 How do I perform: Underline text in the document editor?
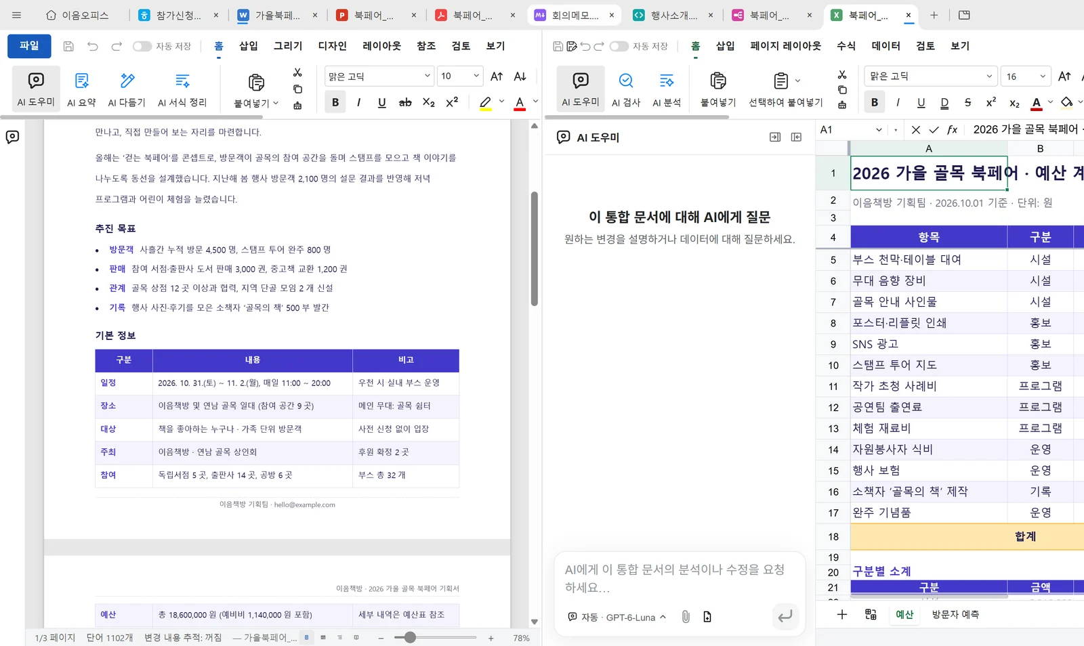tap(382, 102)
